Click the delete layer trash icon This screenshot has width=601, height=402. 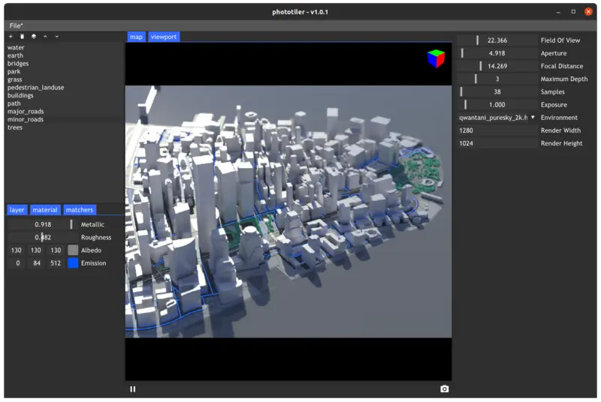[x=23, y=36]
